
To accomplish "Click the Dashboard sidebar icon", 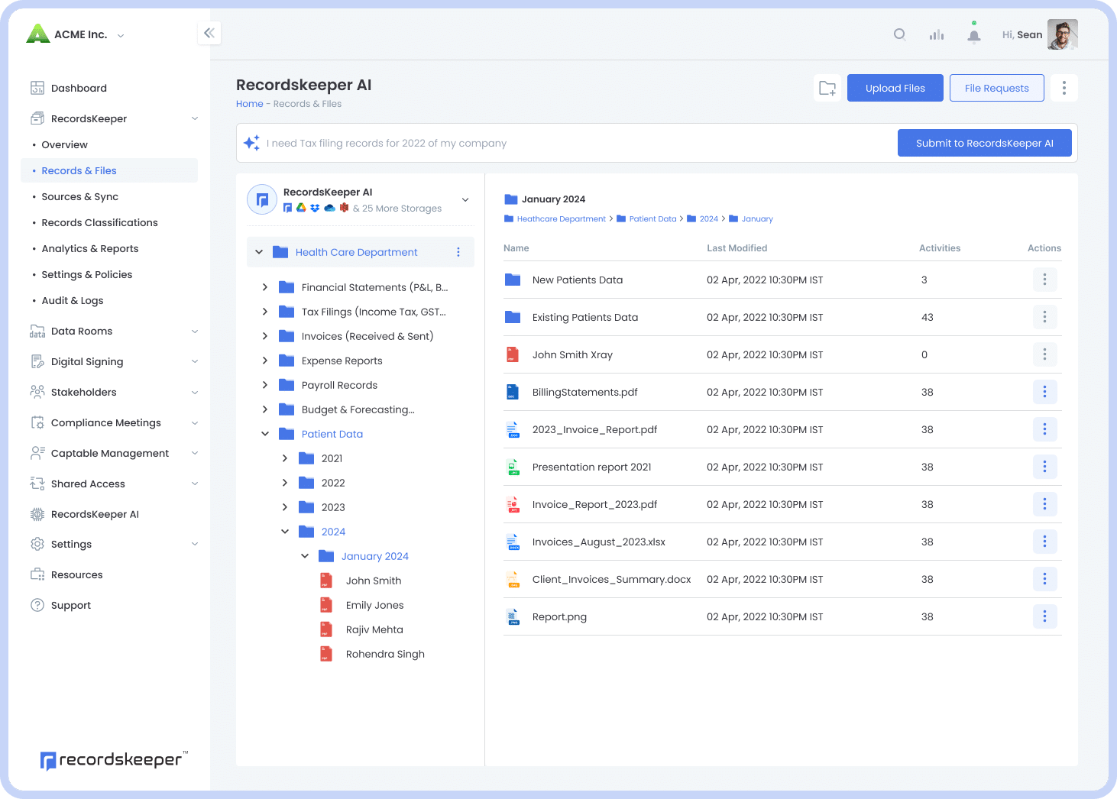I will pos(37,88).
